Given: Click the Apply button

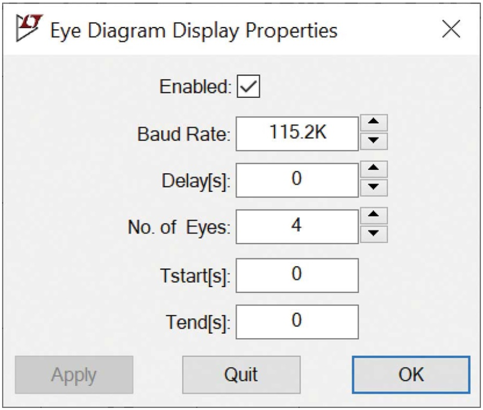Looking at the screenshot, I should [74, 375].
